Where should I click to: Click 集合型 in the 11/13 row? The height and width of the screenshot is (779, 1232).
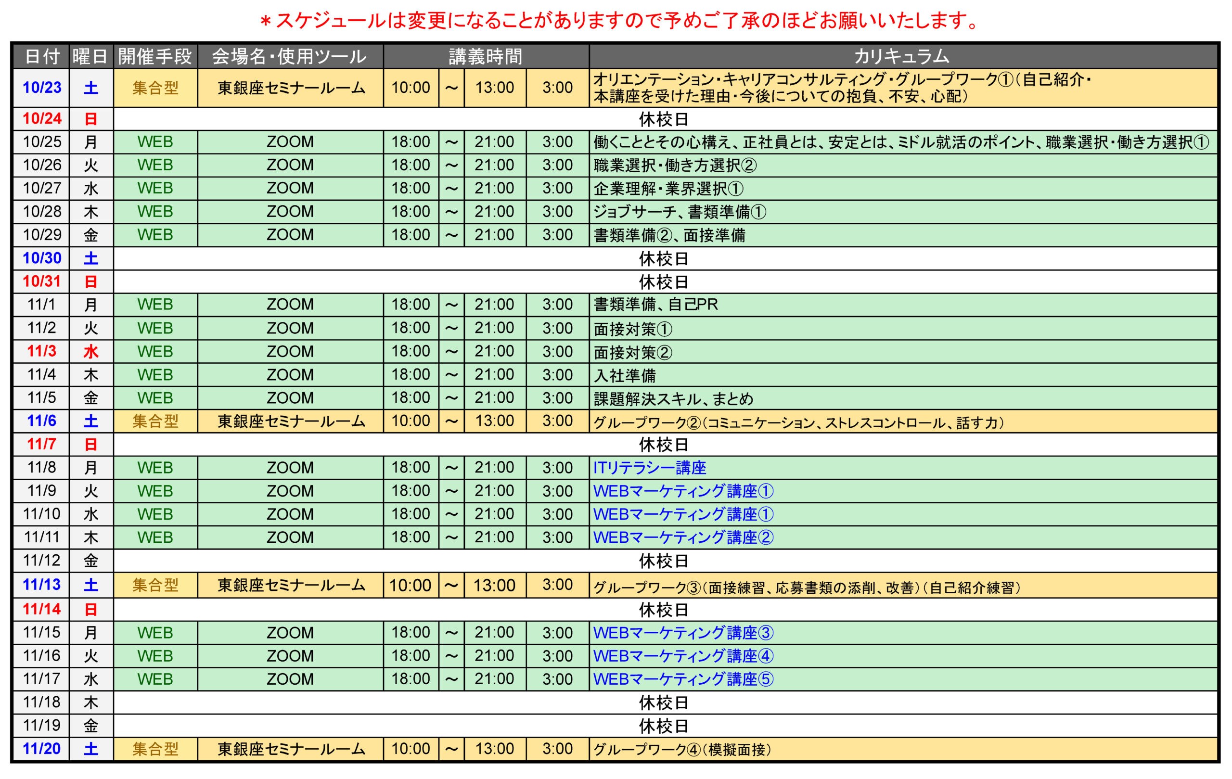(155, 585)
